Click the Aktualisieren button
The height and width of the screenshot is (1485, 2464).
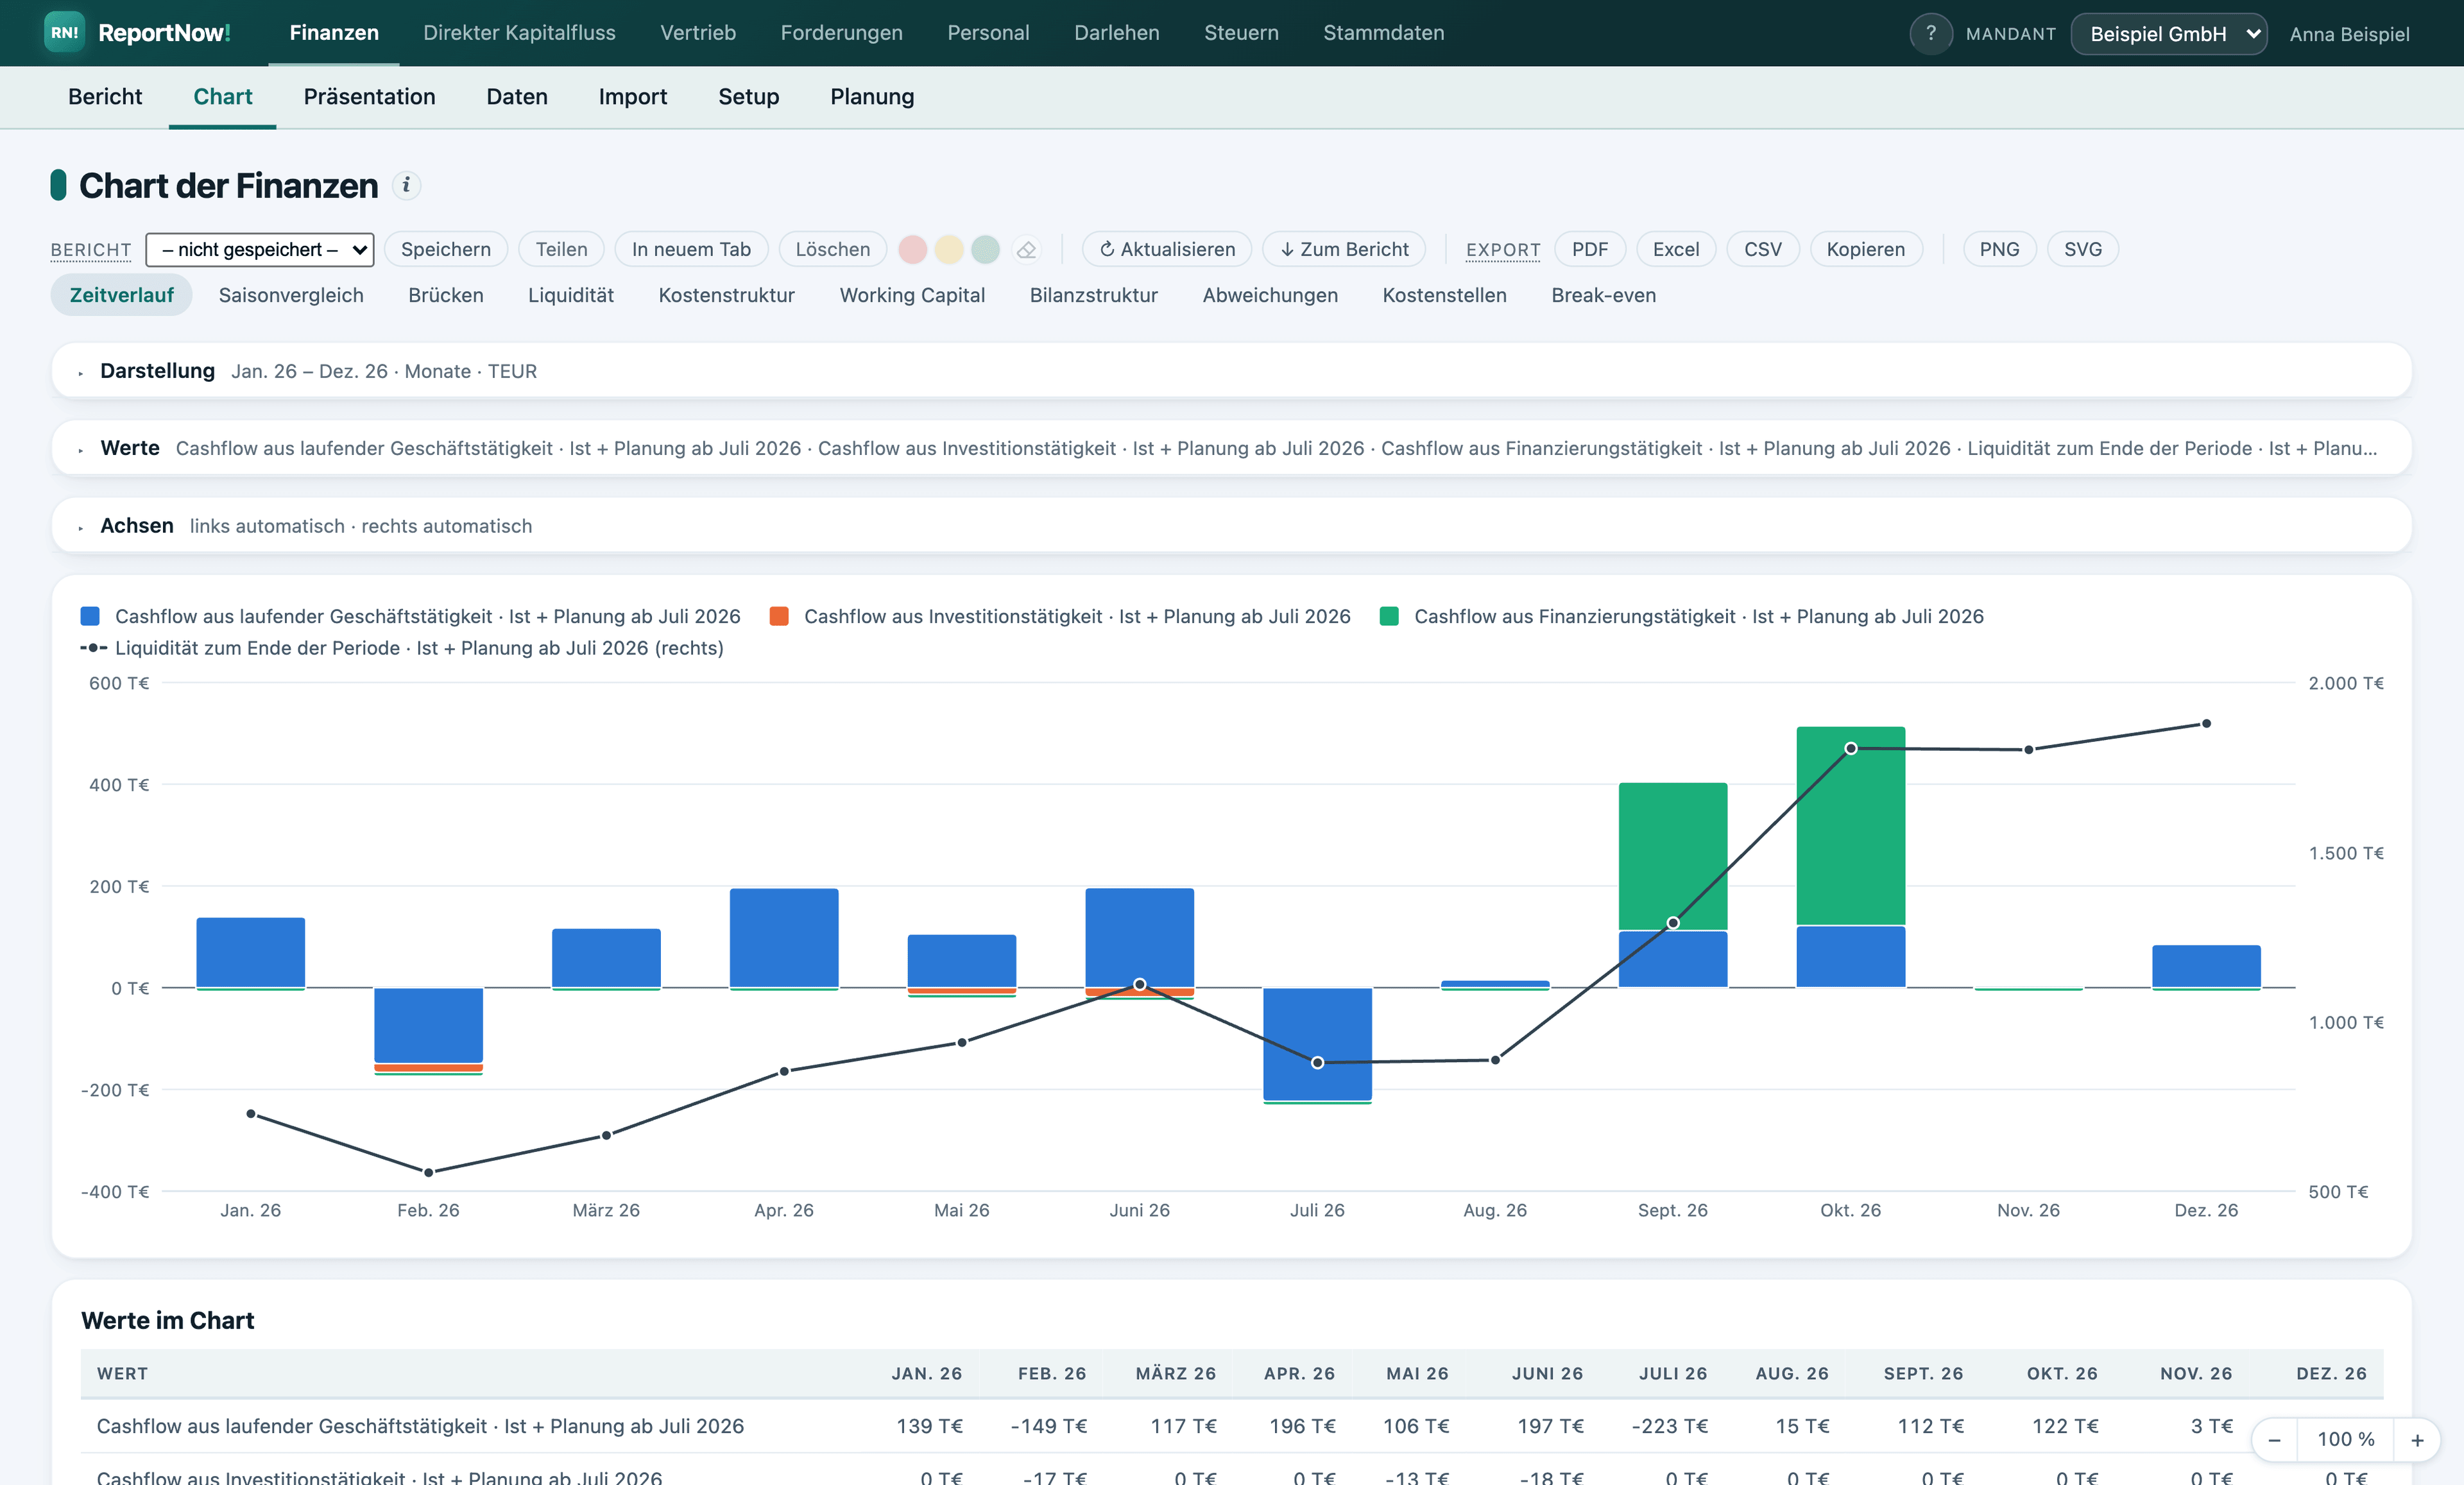point(1166,249)
